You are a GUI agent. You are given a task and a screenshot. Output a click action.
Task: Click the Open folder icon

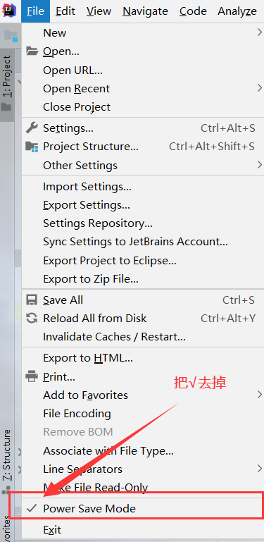pyautogui.click(x=32, y=51)
